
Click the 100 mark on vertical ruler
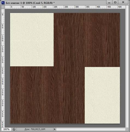2,38
